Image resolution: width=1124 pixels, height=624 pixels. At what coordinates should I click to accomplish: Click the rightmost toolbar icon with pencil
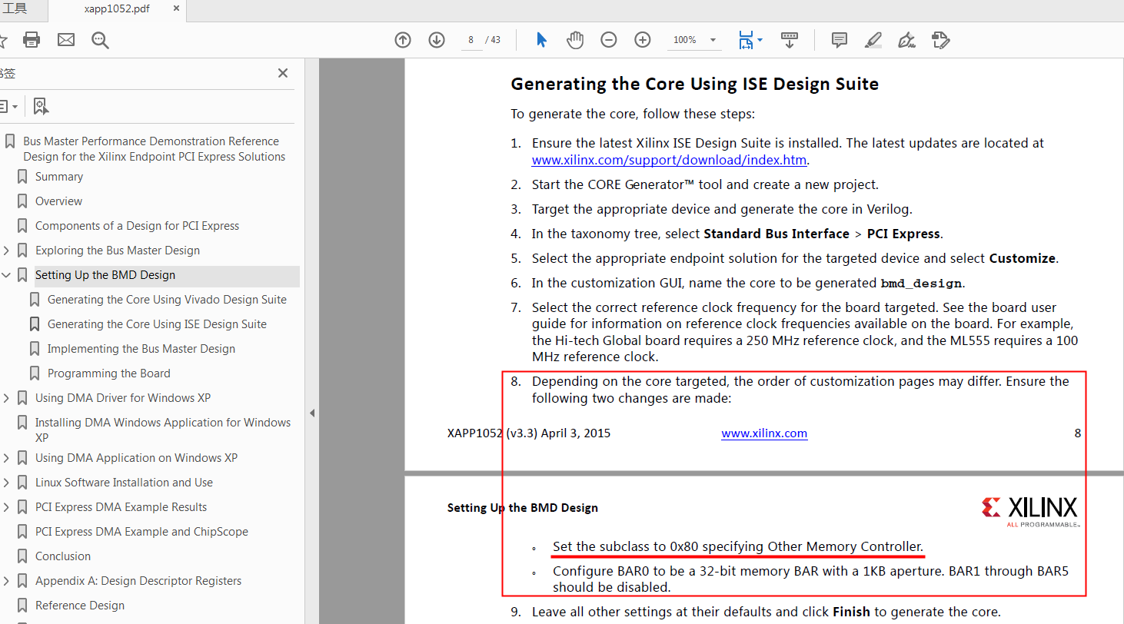point(941,40)
